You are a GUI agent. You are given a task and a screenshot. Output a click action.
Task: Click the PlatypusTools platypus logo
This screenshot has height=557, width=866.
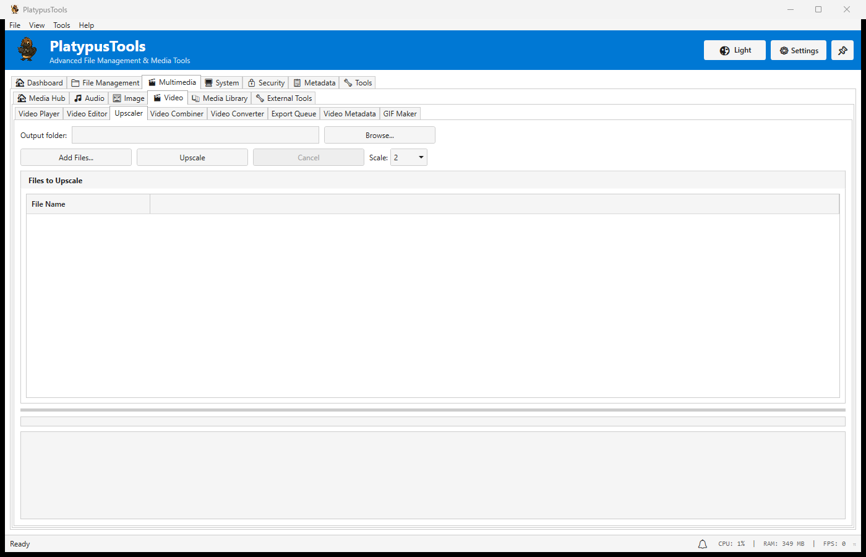pyautogui.click(x=26, y=50)
